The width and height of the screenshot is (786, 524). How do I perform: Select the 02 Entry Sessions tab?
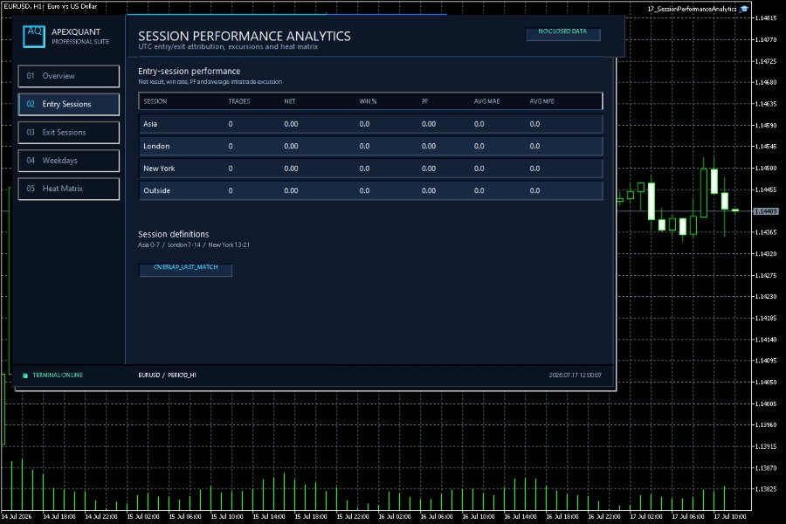click(69, 104)
